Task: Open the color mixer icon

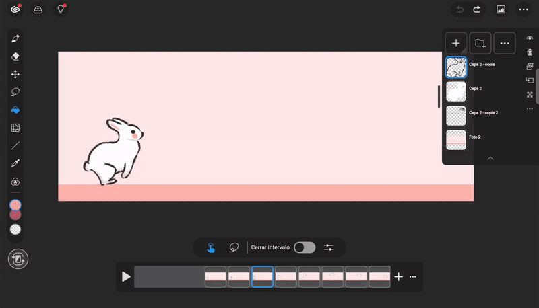Action: [15, 182]
